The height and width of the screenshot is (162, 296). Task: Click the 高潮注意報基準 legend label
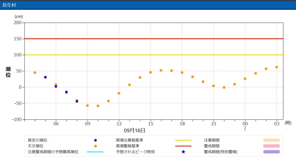[129, 140]
